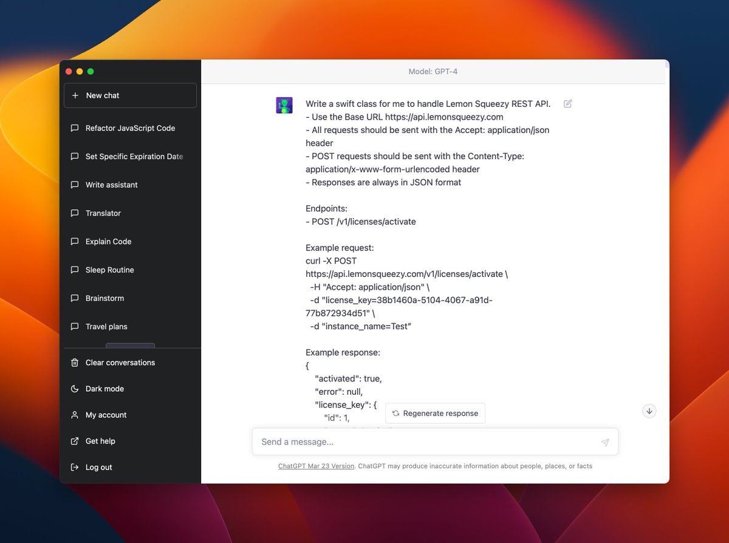Open the Sleep Routine conversation
Screen dimensions: 729x543
pos(130,270)
